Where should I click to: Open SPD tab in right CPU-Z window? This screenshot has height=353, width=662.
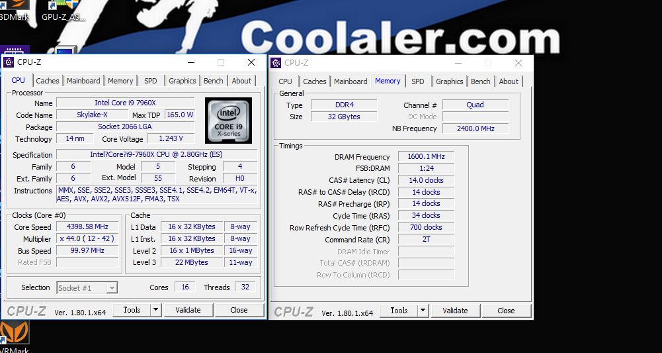click(x=417, y=81)
